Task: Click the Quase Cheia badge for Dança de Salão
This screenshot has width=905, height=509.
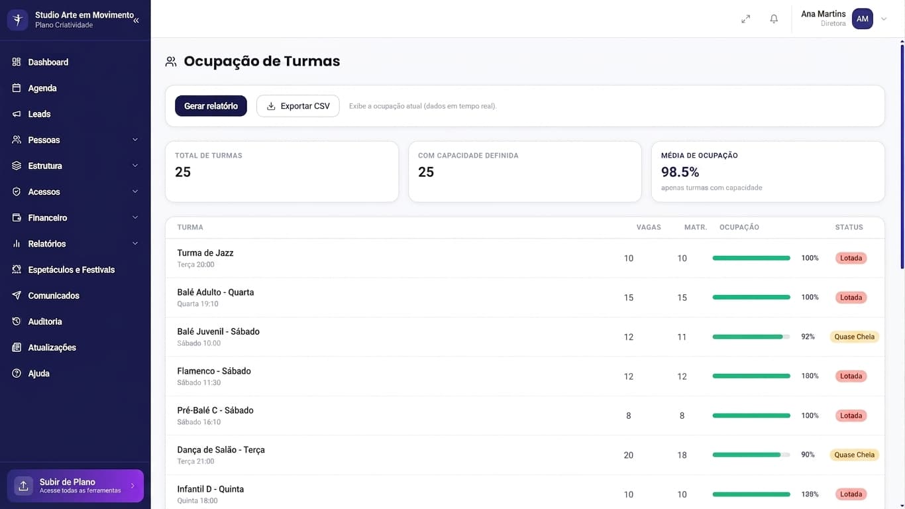Action: [854, 455]
